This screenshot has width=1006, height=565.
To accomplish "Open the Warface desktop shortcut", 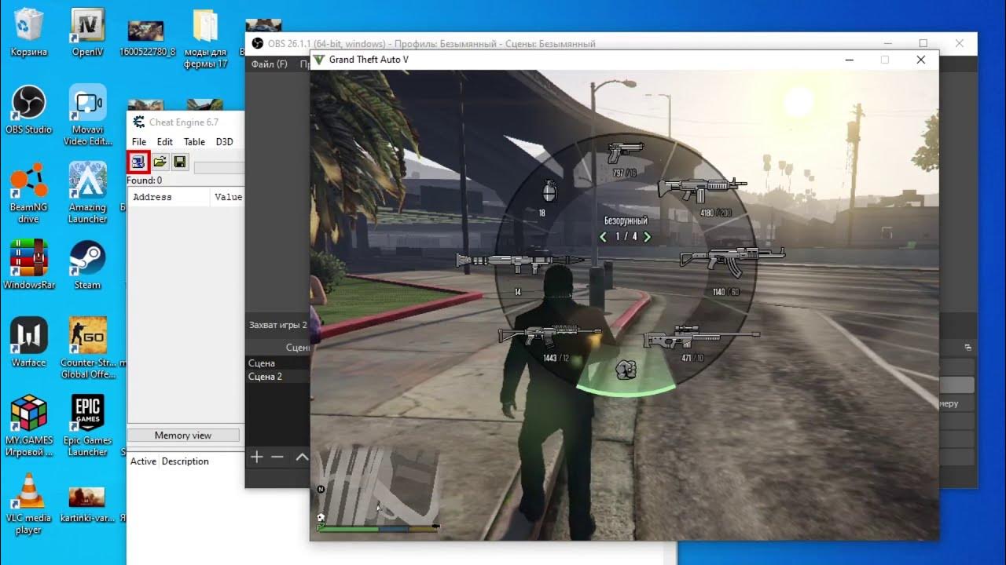I will tap(29, 344).
